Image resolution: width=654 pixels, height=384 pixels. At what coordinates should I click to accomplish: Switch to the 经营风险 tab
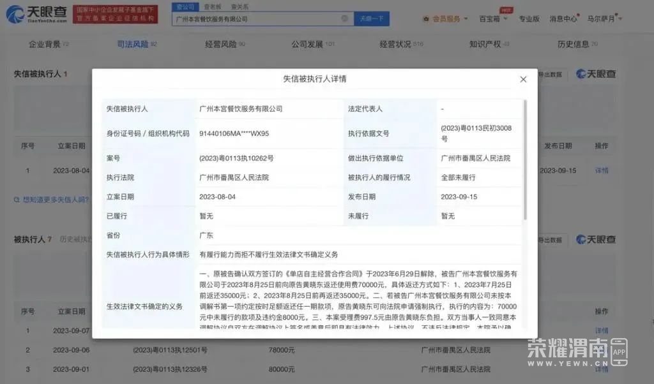tap(225, 44)
